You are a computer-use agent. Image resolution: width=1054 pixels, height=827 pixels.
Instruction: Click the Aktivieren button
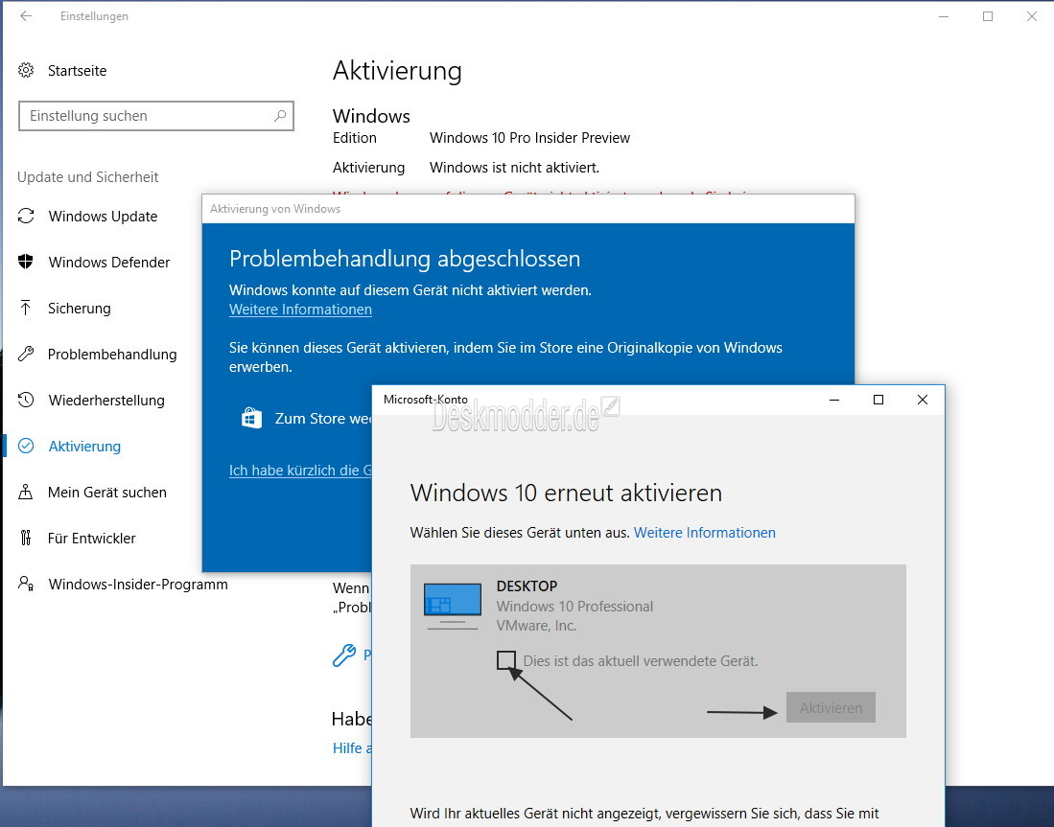point(831,707)
